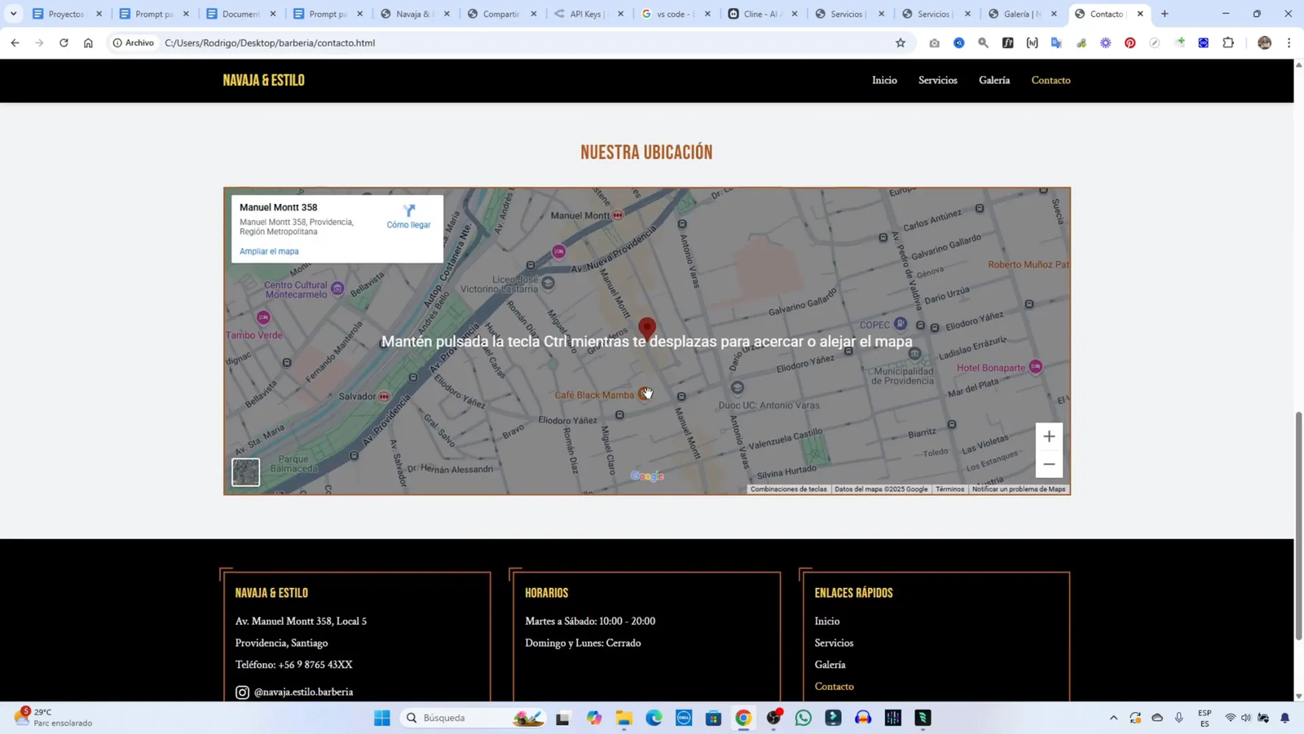Open the Google Translate extension icon
The image size is (1304, 734).
coord(1056,42)
